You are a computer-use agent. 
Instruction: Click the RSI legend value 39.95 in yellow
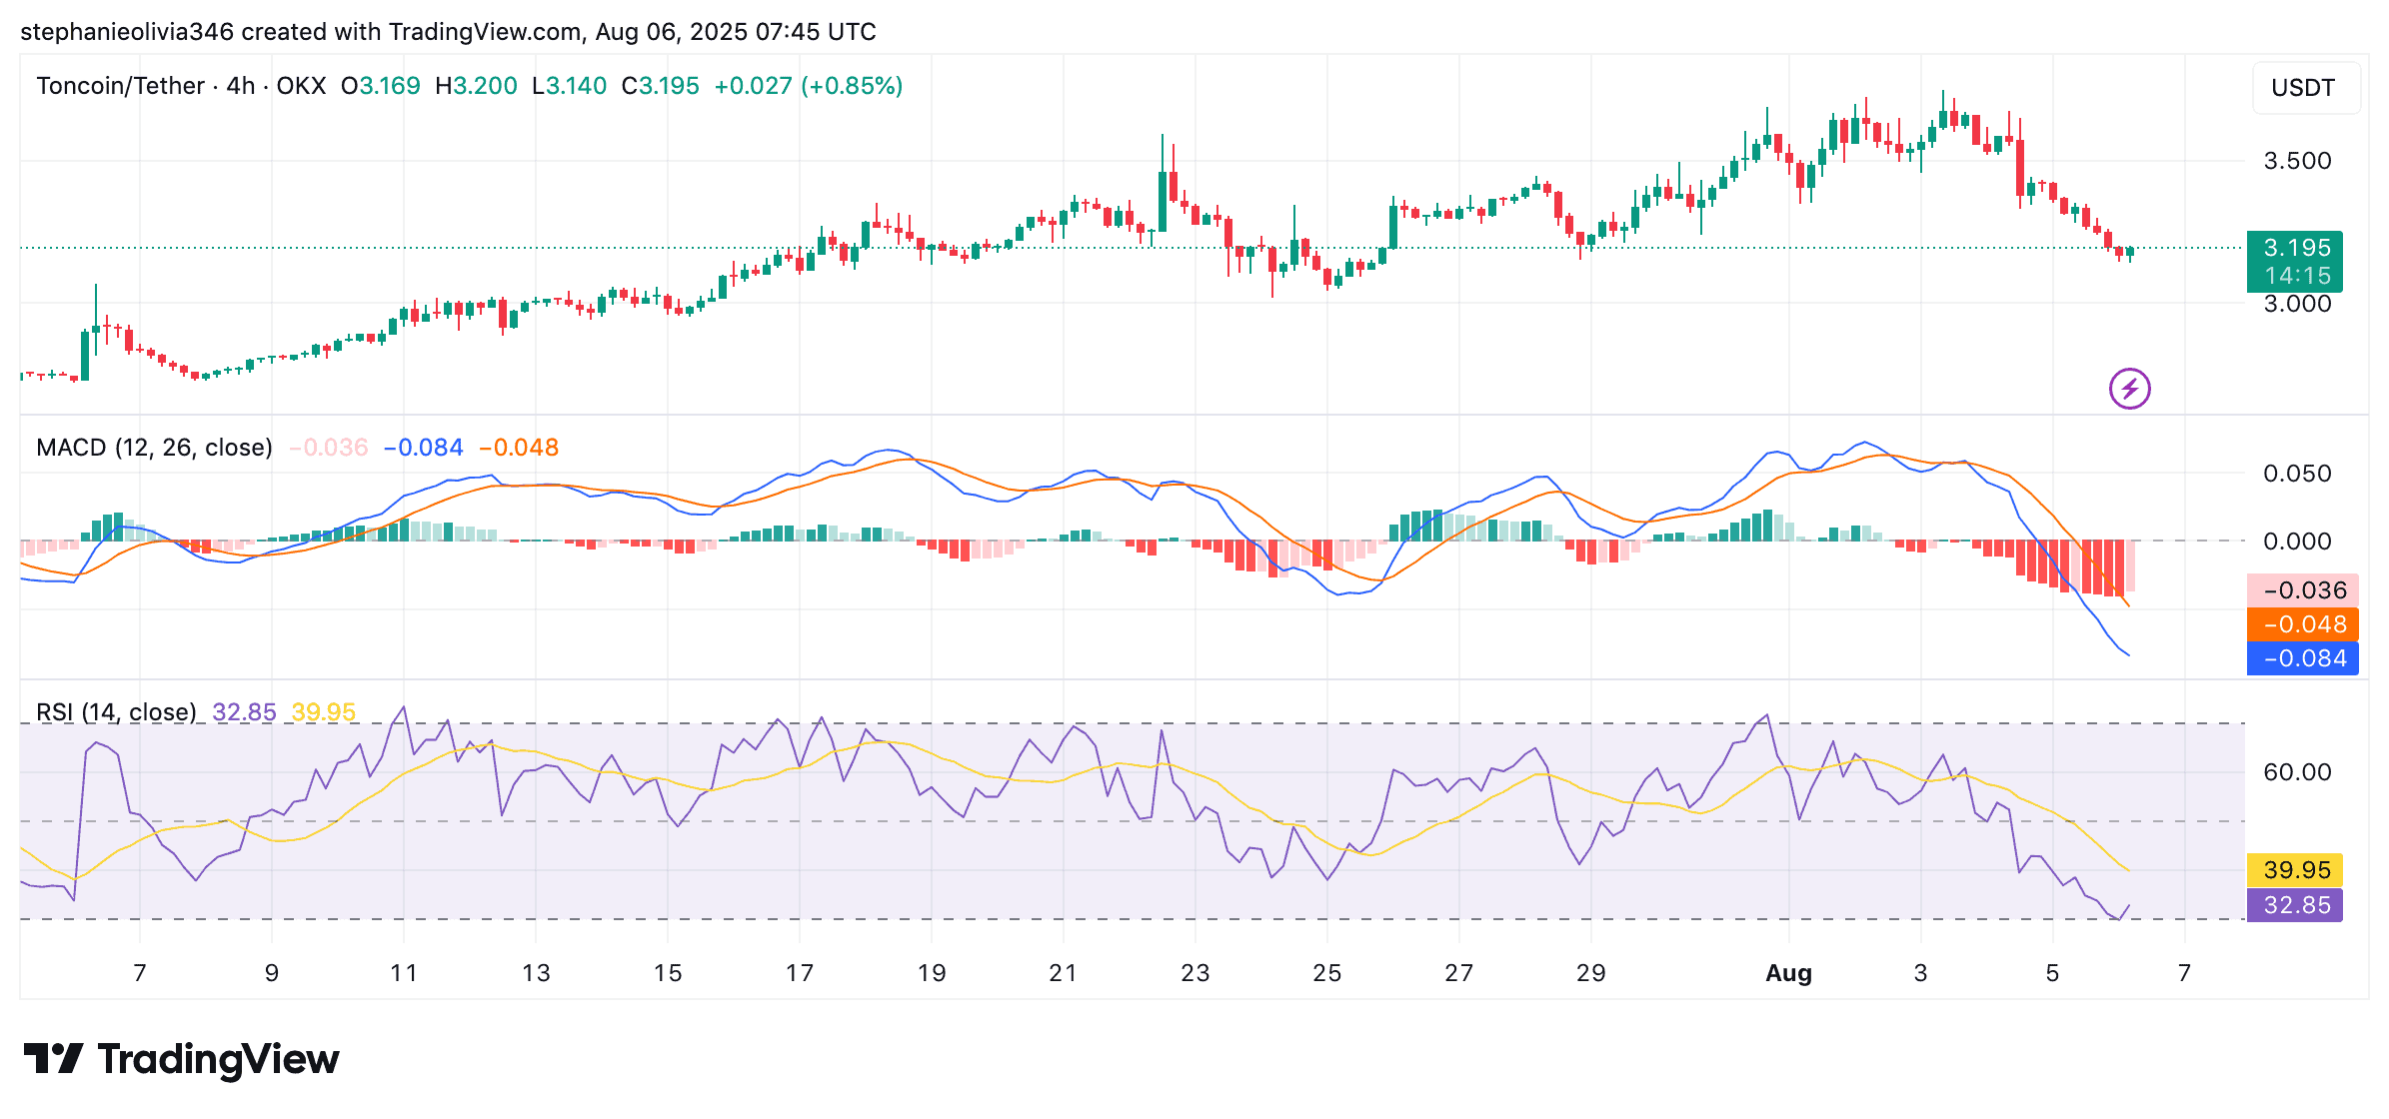coord(324,712)
